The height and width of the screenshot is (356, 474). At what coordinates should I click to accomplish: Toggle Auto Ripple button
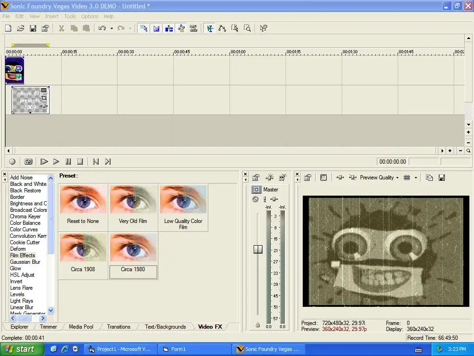pyautogui.click(x=168, y=28)
